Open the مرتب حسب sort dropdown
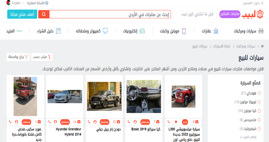269x142 pixels. tap(42, 57)
